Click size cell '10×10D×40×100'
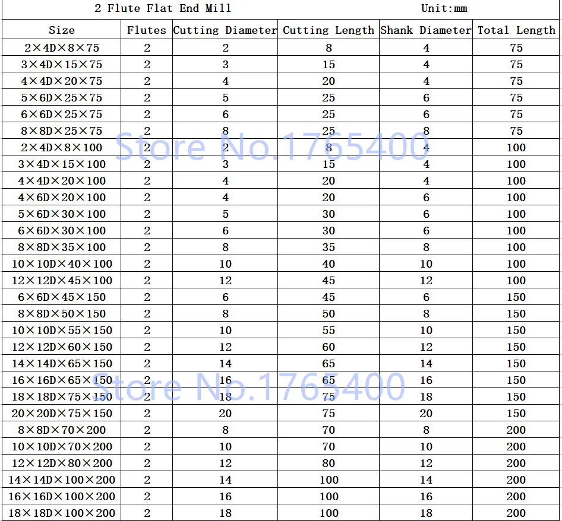 pos(62,264)
